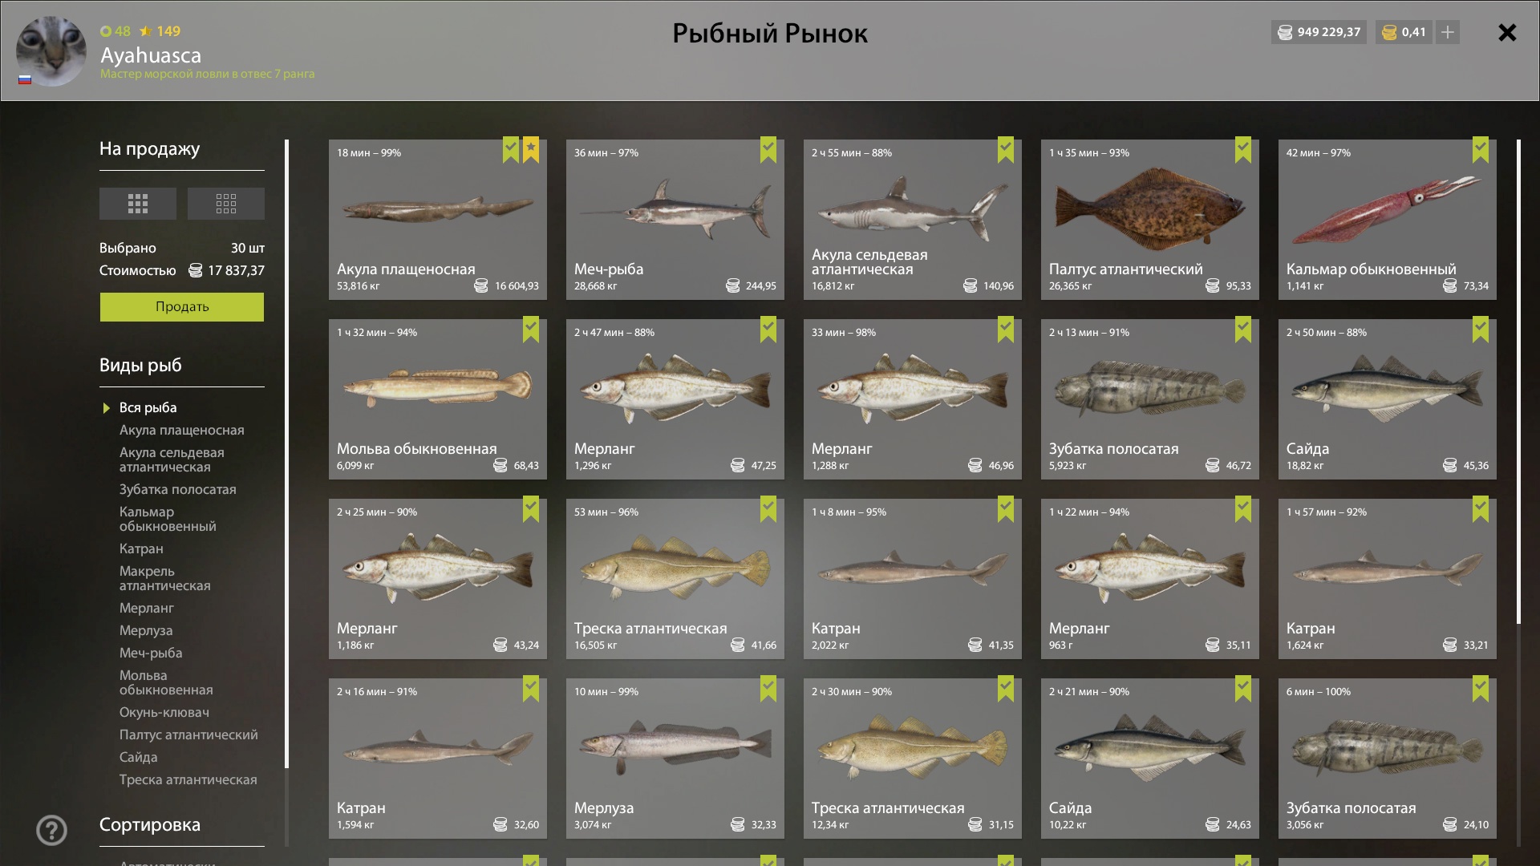Switch to small grid view icon
This screenshot has width=1540, height=866.
[x=226, y=204]
